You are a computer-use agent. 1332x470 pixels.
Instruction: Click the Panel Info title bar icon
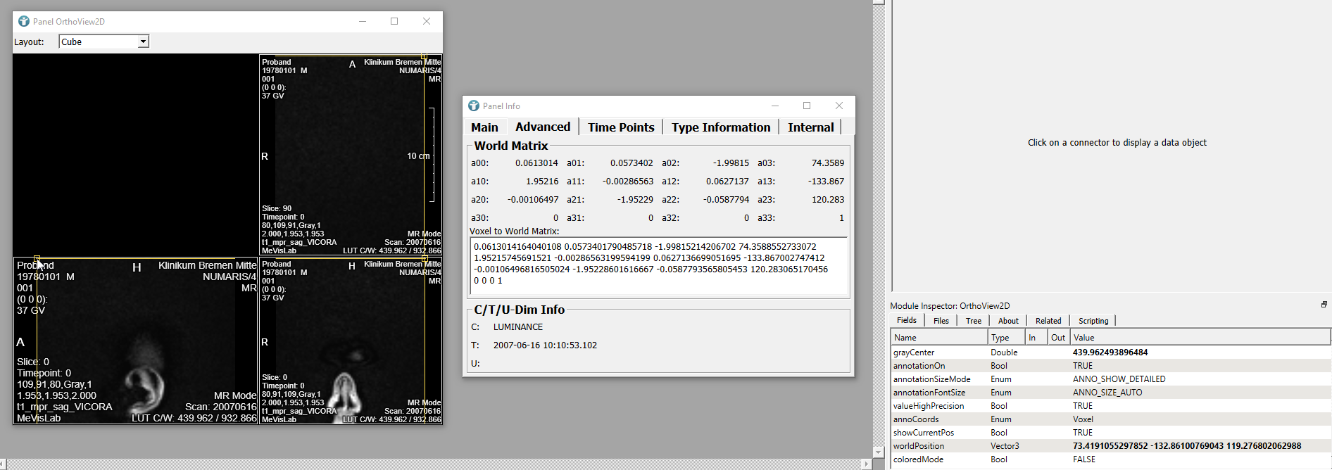tap(474, 106)
